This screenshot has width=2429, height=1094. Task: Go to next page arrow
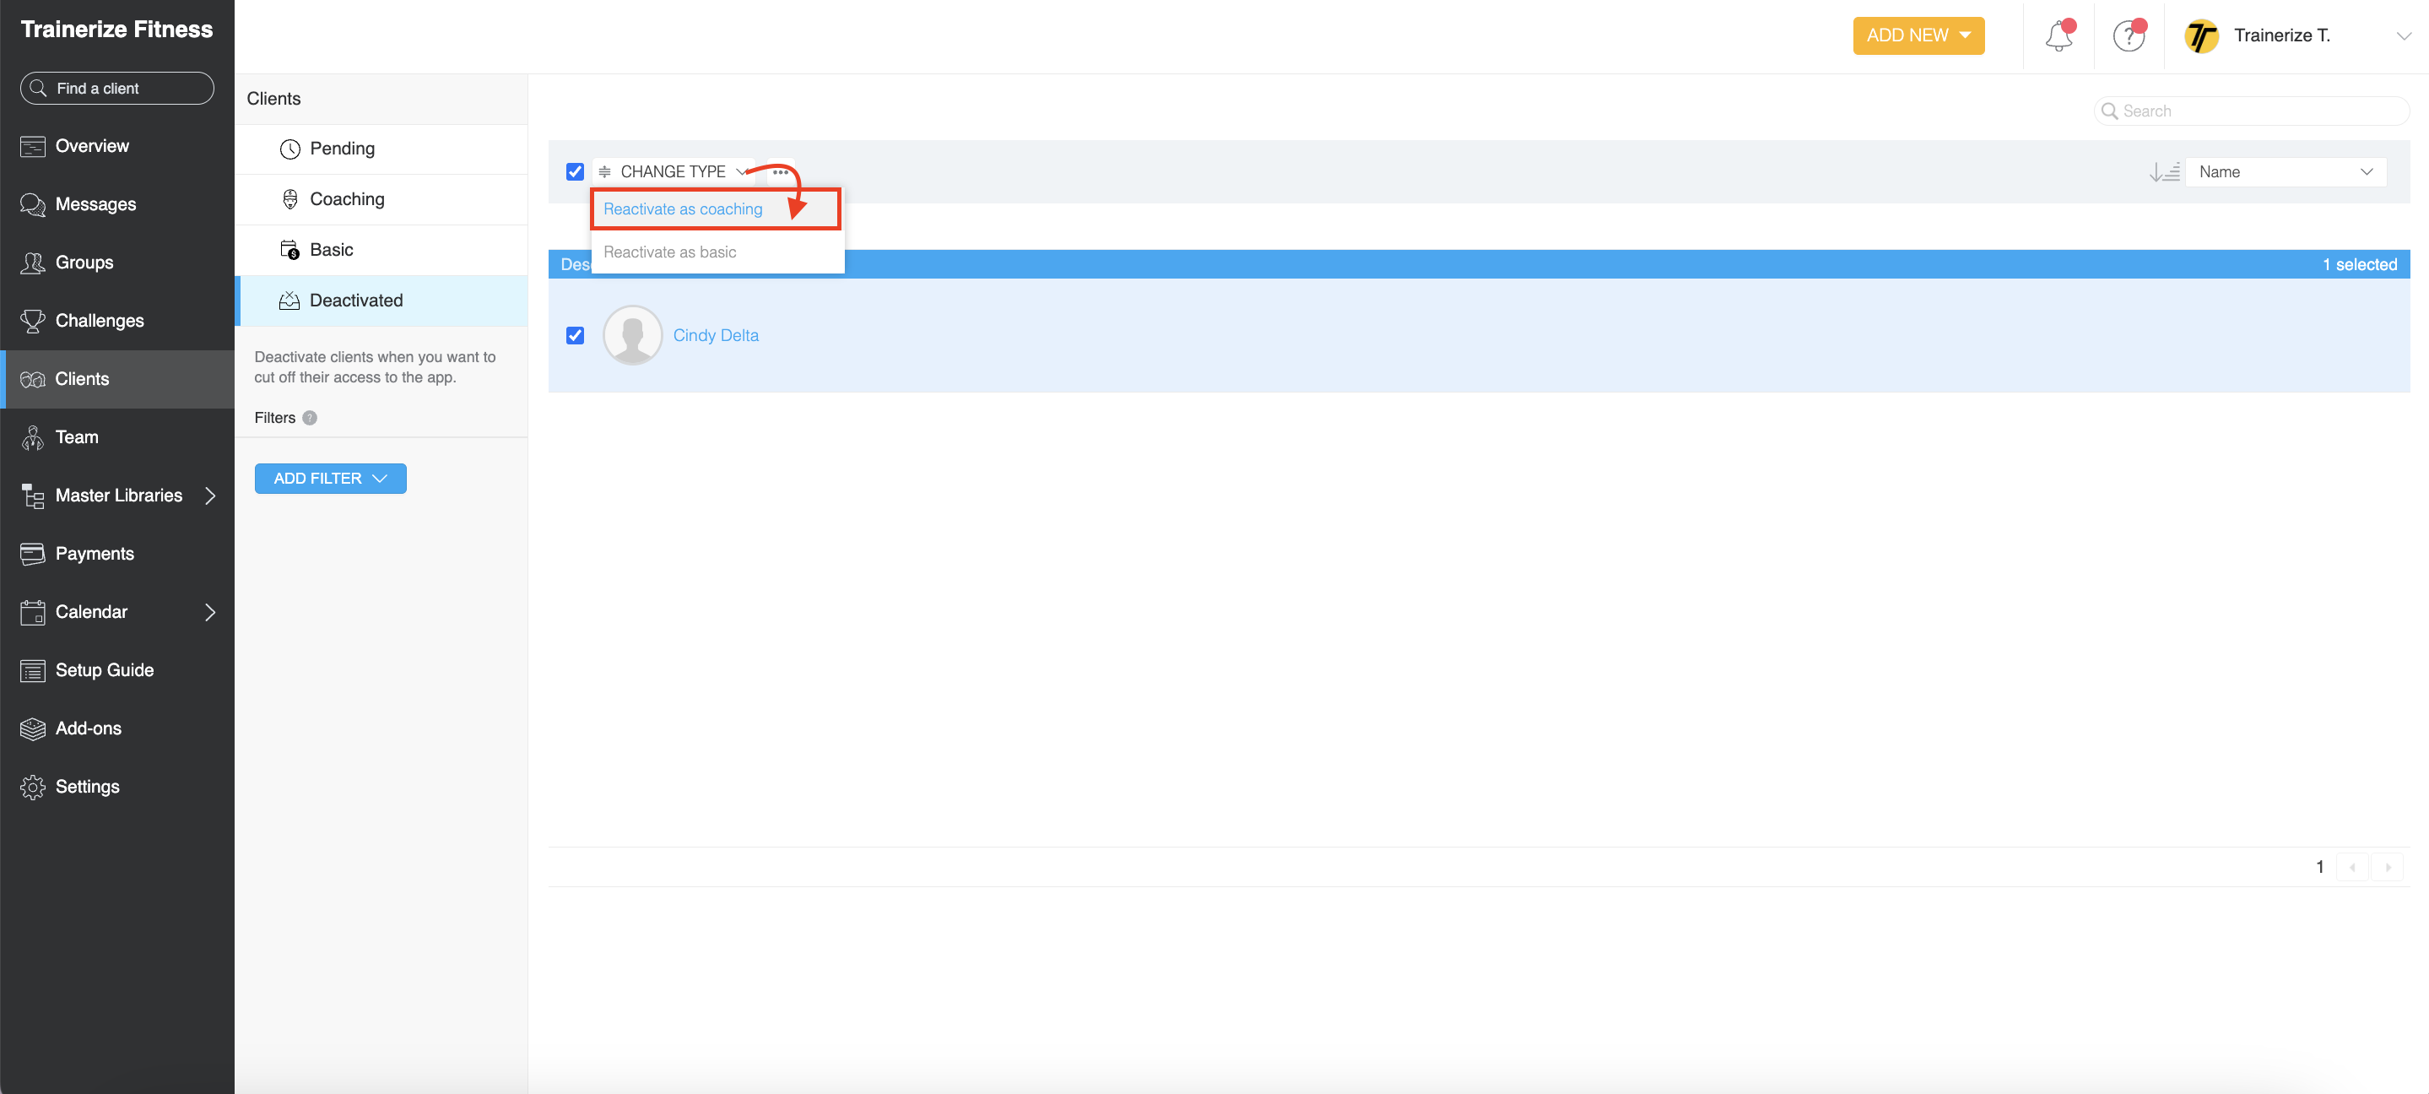[2388, 868]
